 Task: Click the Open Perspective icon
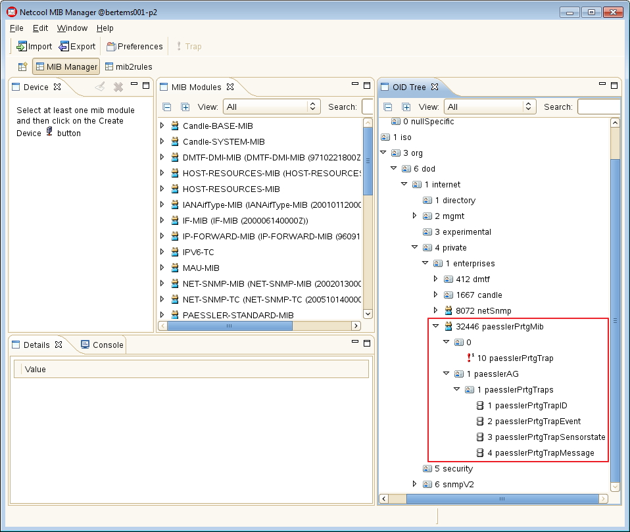click(22, 66)
